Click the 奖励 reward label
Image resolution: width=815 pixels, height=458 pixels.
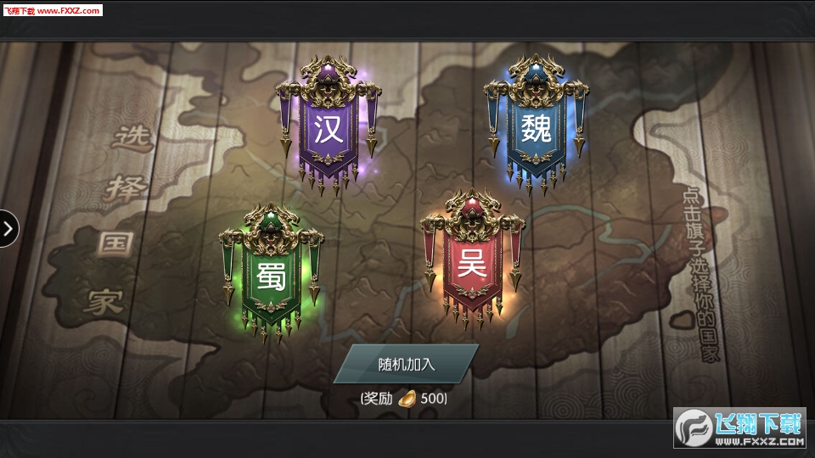[x=378, y=399]
